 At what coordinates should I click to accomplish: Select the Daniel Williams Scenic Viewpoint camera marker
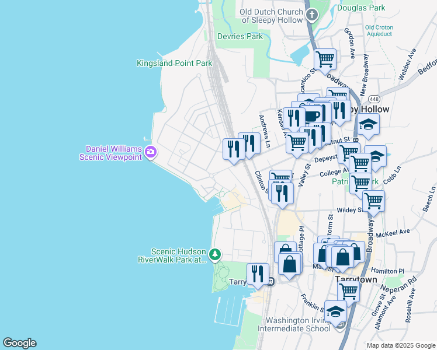pos(151,152)
